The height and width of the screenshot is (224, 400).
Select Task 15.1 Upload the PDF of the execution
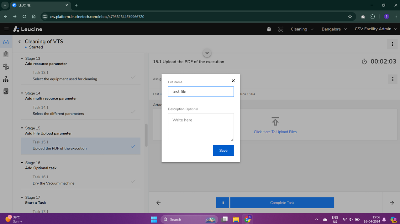81,145
